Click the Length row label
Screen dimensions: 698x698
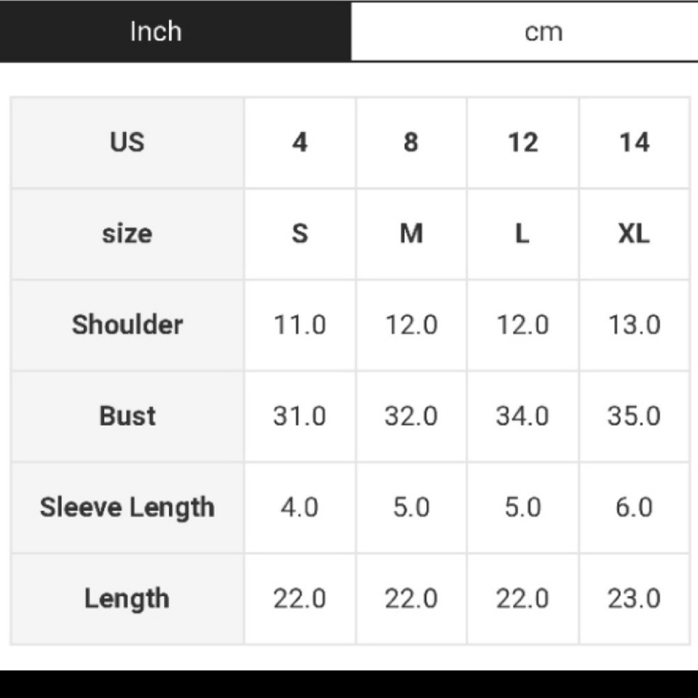(x=127, y=599)
